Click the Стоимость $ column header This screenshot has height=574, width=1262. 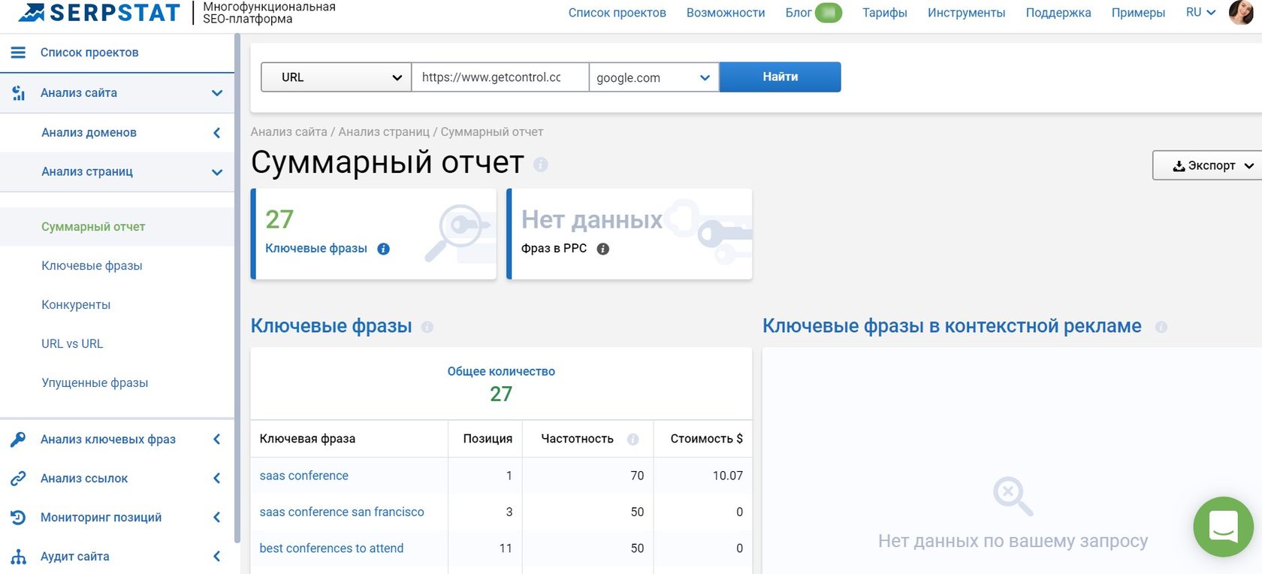(x=707, y=439)
